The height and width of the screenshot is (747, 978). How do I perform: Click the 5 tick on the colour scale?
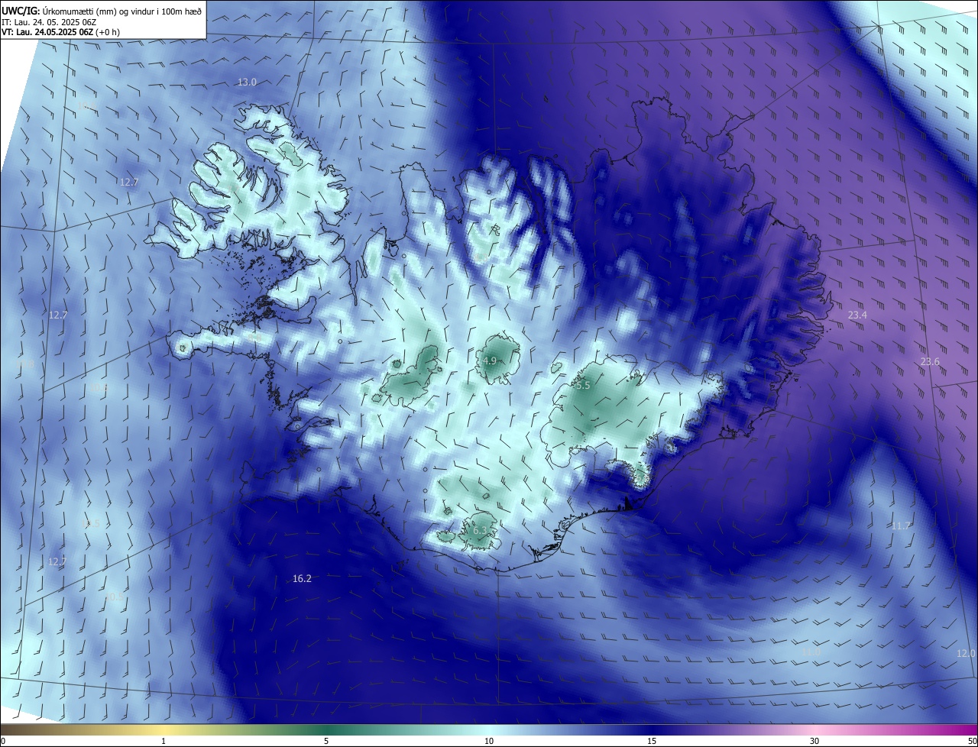(326, 741)
